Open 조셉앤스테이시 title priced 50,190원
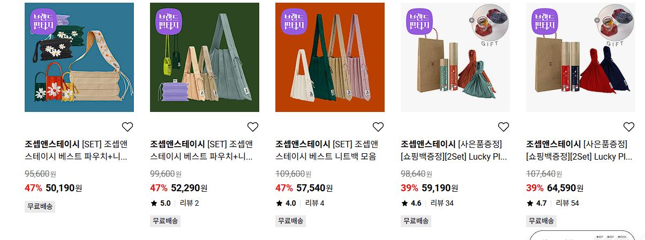This screenshot has width=645, height=240. (78, 151)
